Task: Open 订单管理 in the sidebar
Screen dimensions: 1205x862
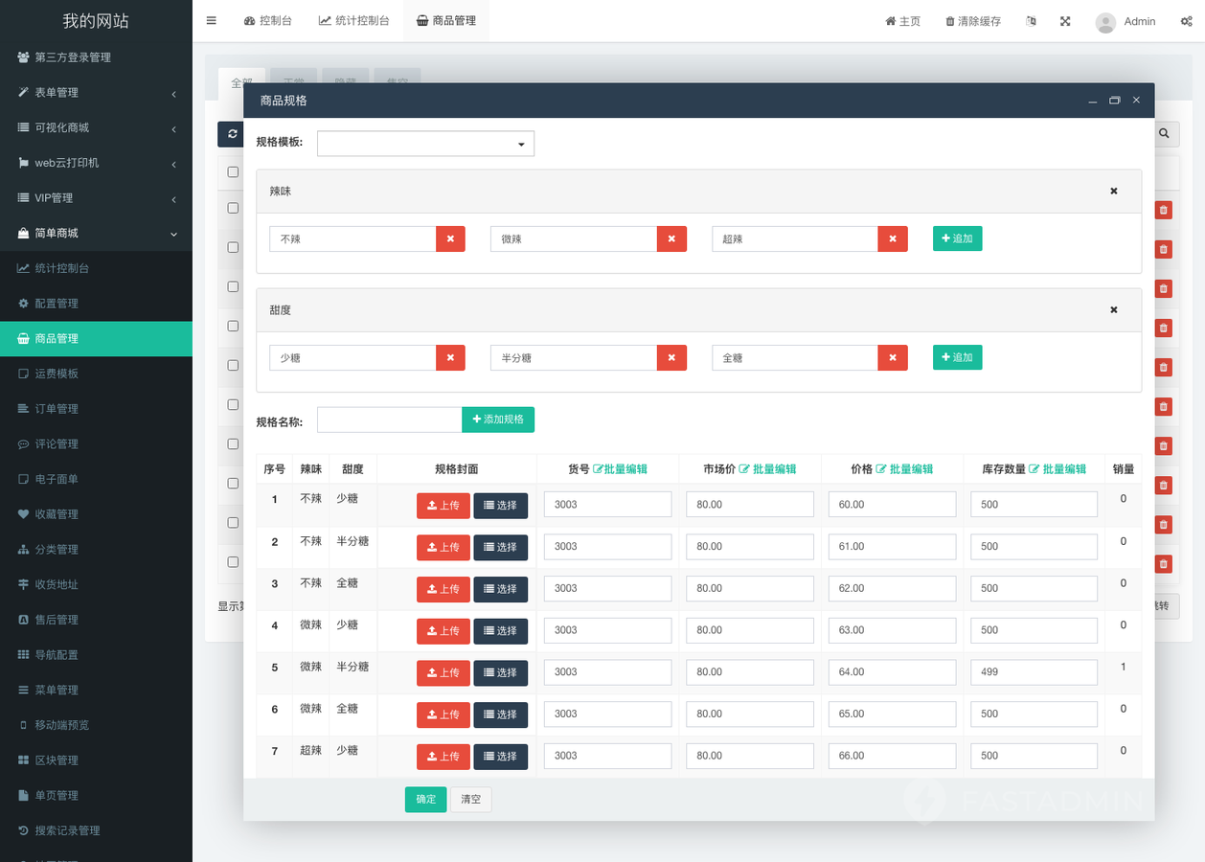Action: coord(57,409)
